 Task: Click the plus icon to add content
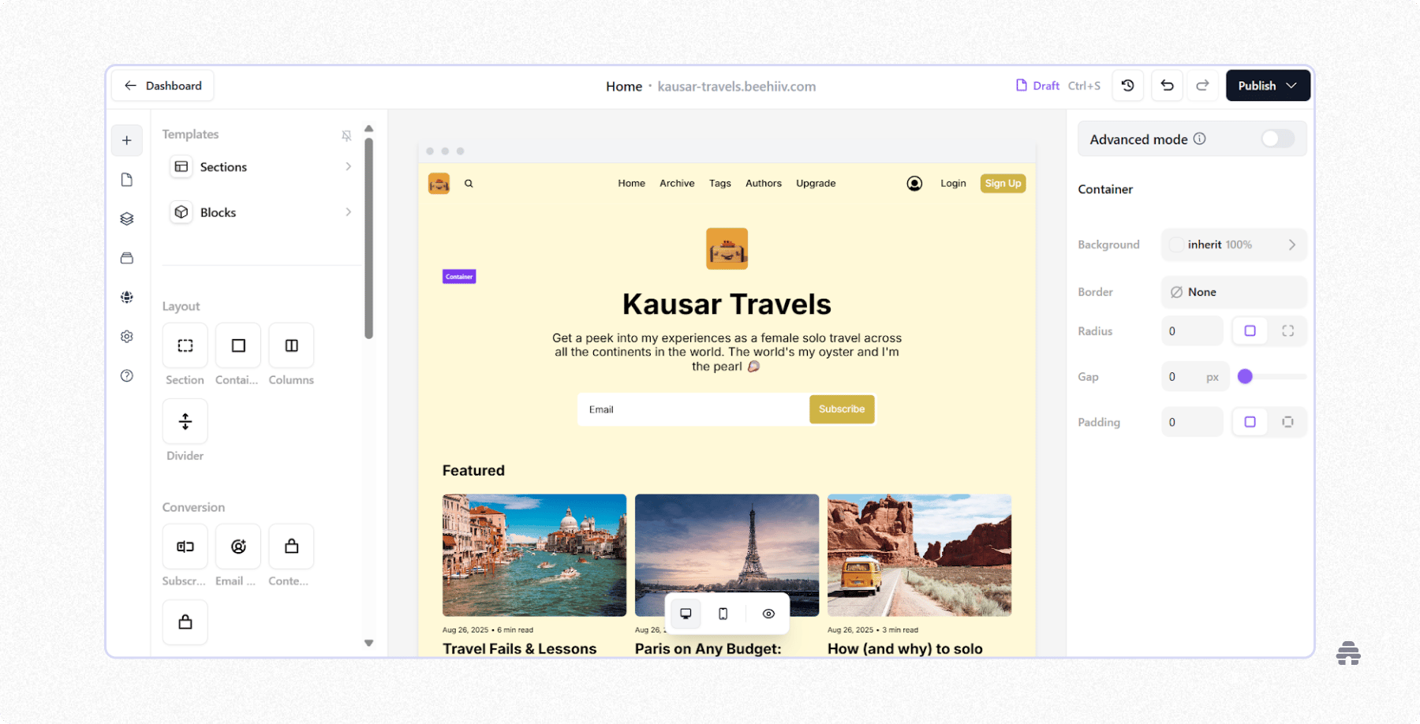[126, 140]
